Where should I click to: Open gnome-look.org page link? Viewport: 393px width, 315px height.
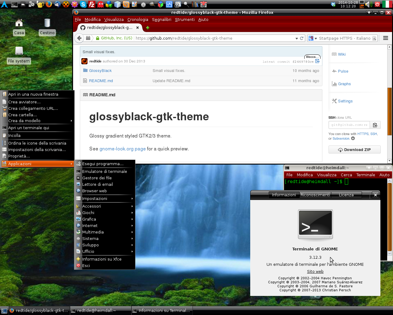click(x=123, y=149)
